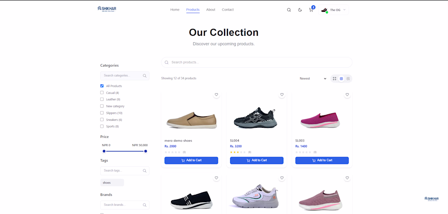
Task: Expand The OG account menu chevron
Action: pyautogui.click(x=344, y=10)
